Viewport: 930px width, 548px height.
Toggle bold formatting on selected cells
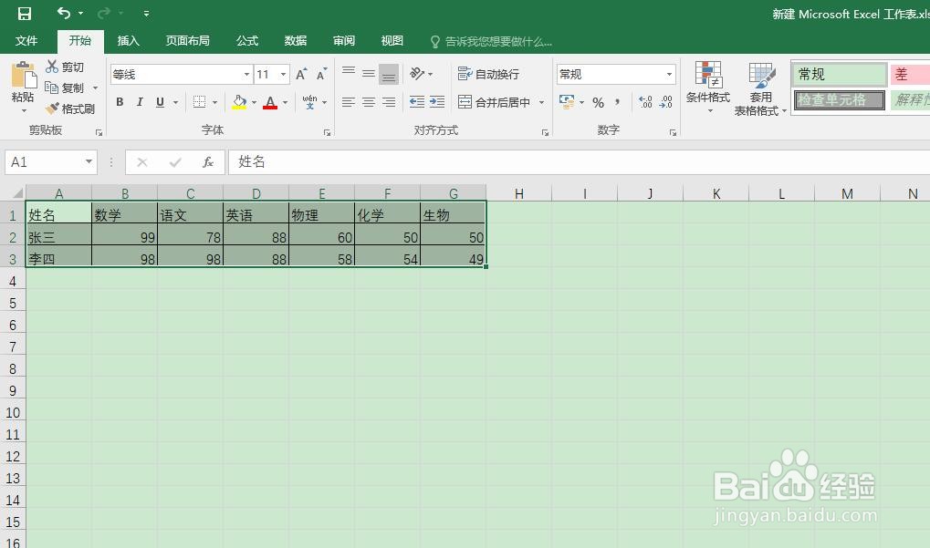tap(119, 102)
